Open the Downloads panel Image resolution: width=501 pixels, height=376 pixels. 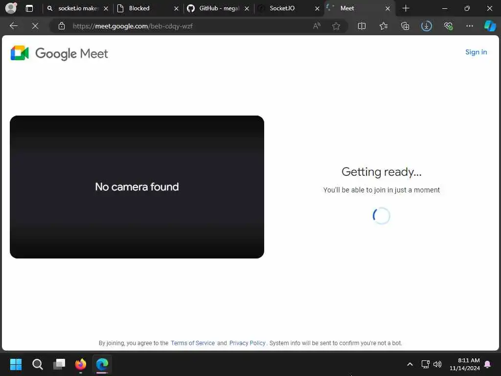click(x=427, y=26)
